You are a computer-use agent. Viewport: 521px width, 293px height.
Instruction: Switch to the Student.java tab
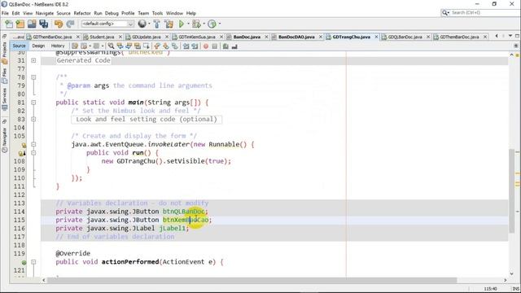click(102, 37)
